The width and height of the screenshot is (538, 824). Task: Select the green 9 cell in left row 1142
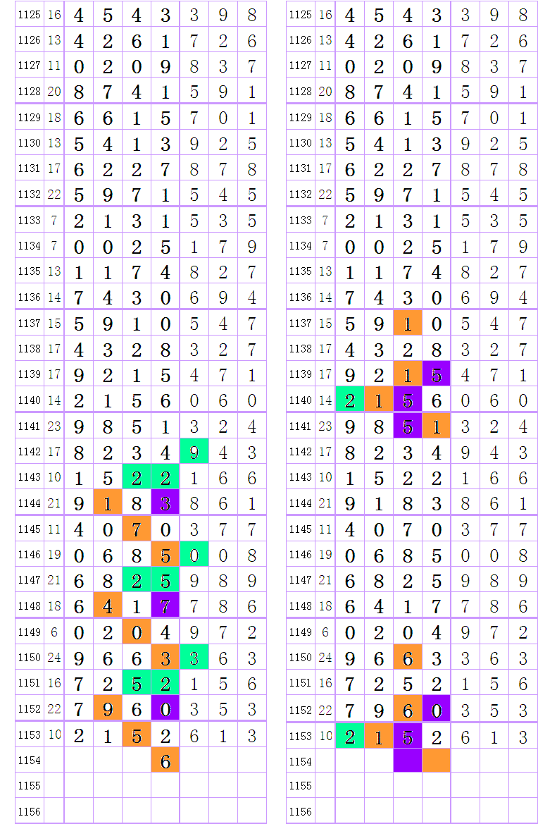coord(194,452)
